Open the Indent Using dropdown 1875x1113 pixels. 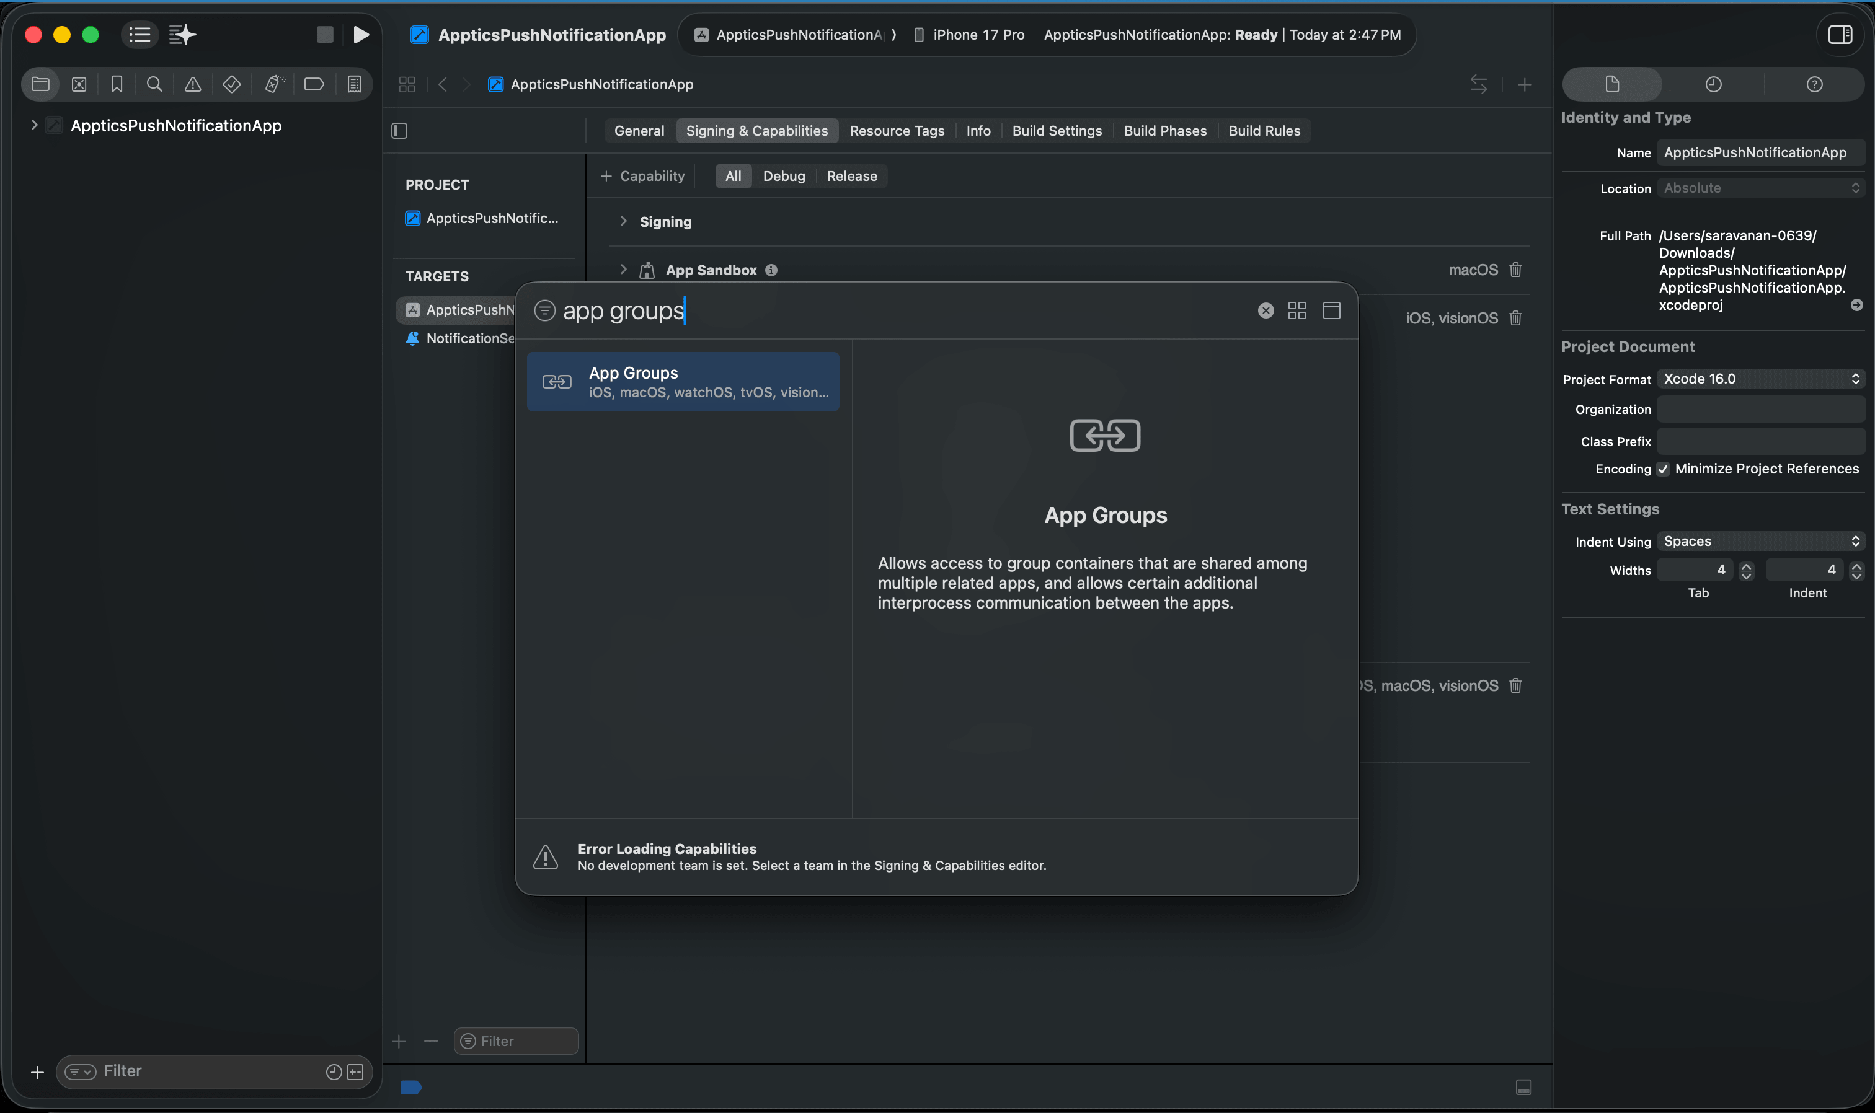pos(1760,542)
